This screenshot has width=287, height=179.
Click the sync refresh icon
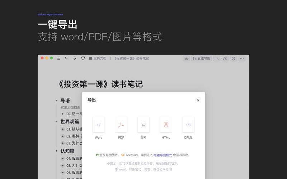tap(83, 58)
